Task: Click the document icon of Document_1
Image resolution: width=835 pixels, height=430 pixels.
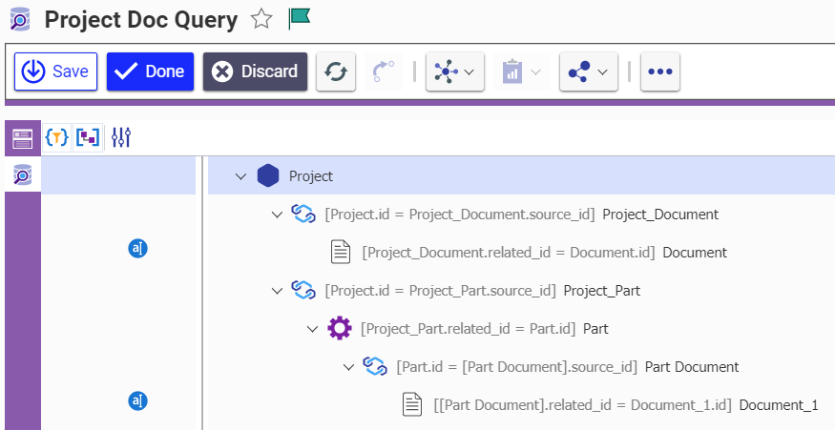Action: tap(412, 404)
